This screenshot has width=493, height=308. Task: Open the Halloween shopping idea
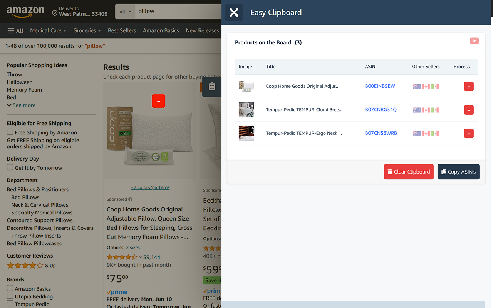20,82
